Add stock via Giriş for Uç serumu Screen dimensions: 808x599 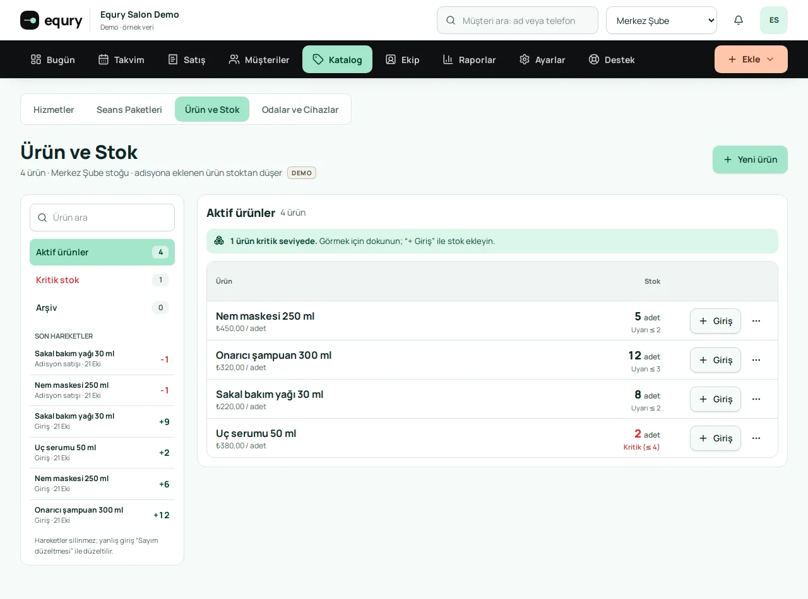pyautogui.click(x=715, y=438)
